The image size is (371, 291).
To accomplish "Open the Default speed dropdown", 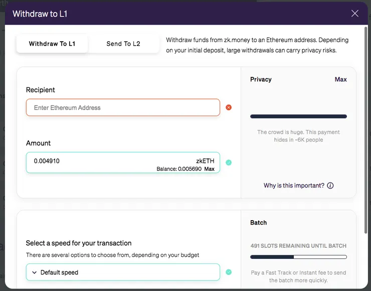I will pyautogui.click(x=123, y=272).
